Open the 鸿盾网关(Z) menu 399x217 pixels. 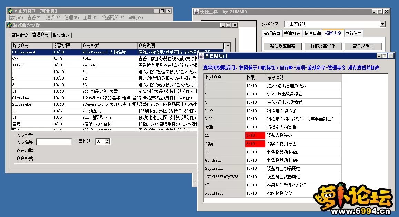coord(113,18)
